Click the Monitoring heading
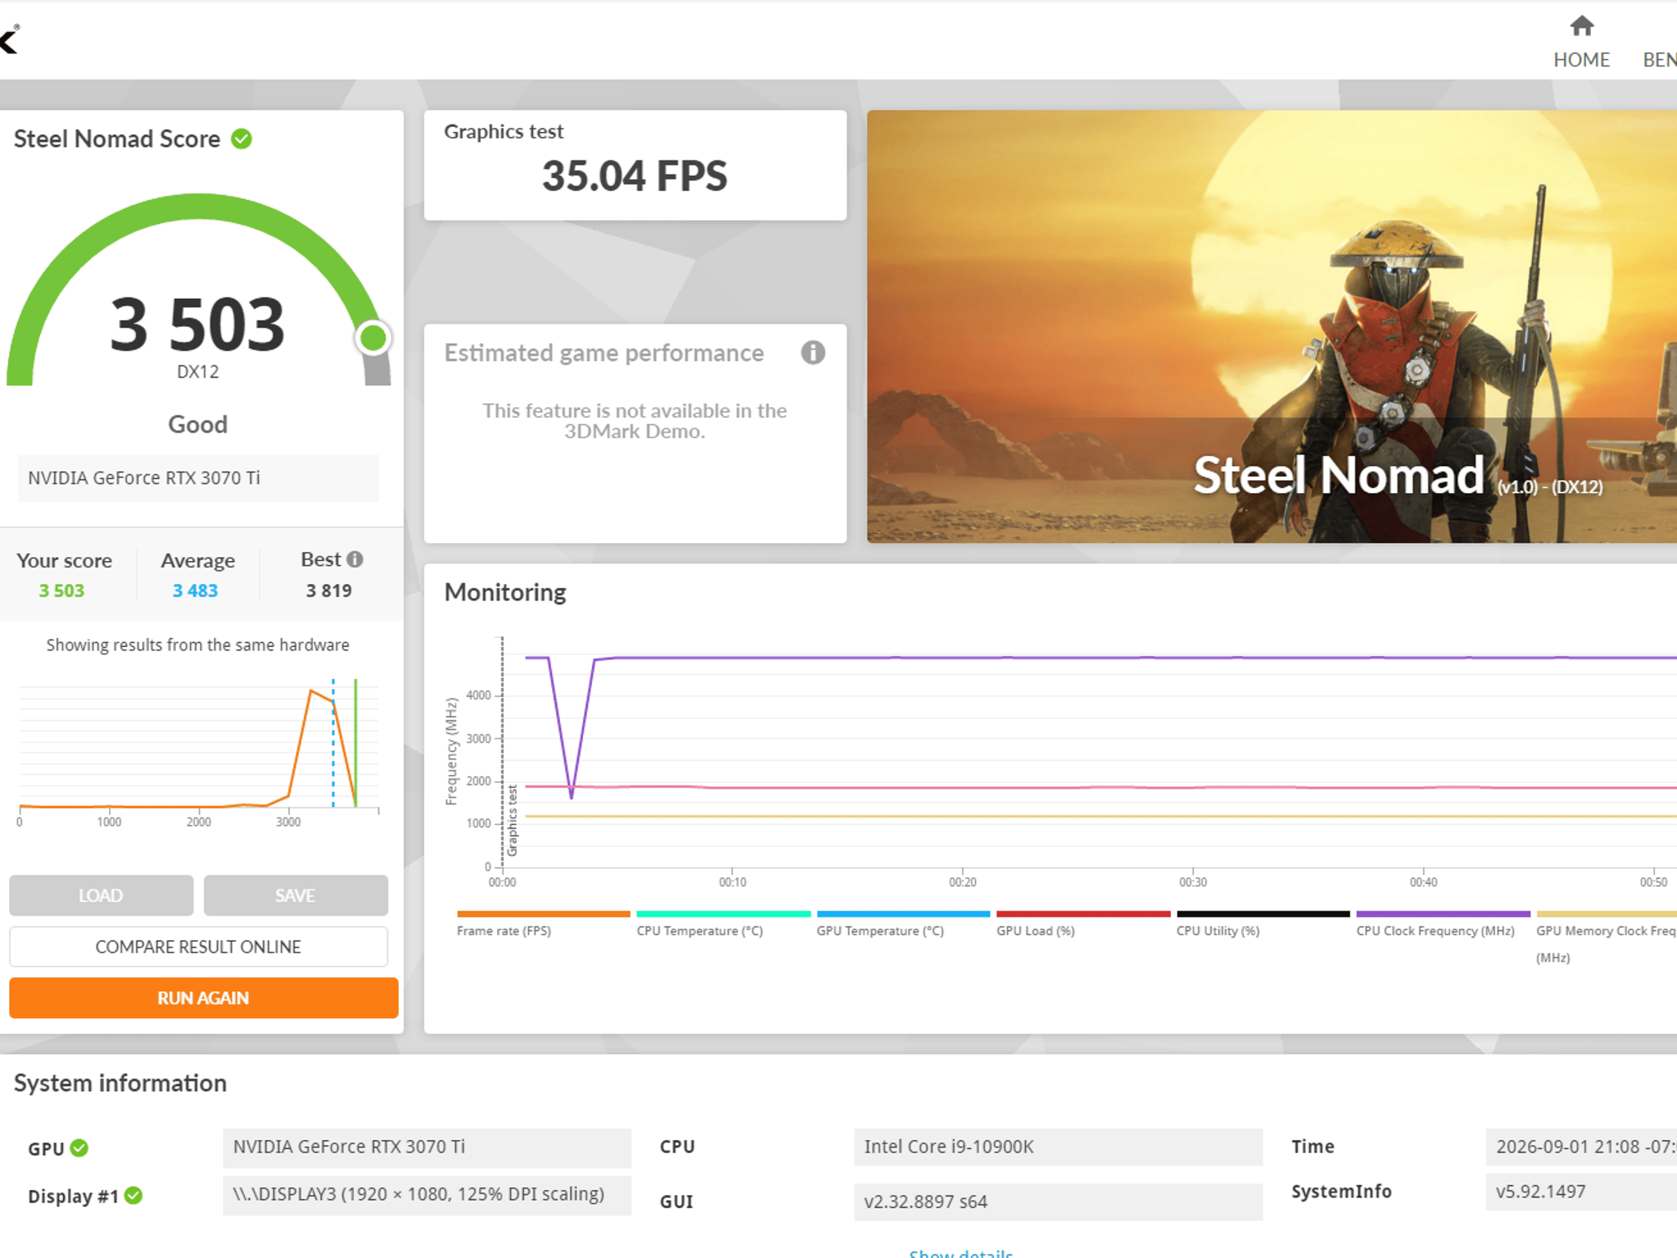The width and height of the screenshot is (1677, 1258). tap(505, 592)
